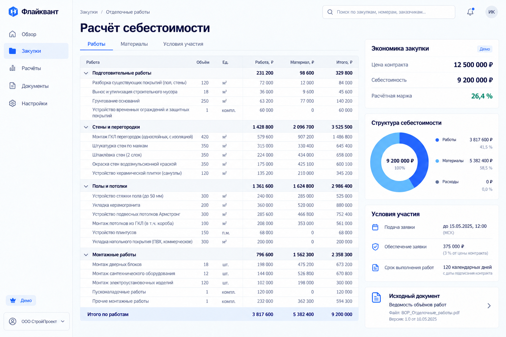This screenshot has height=337, width=506.
Task: Collapse the Подготовительные работы group
Action: (x=86, y=73)
